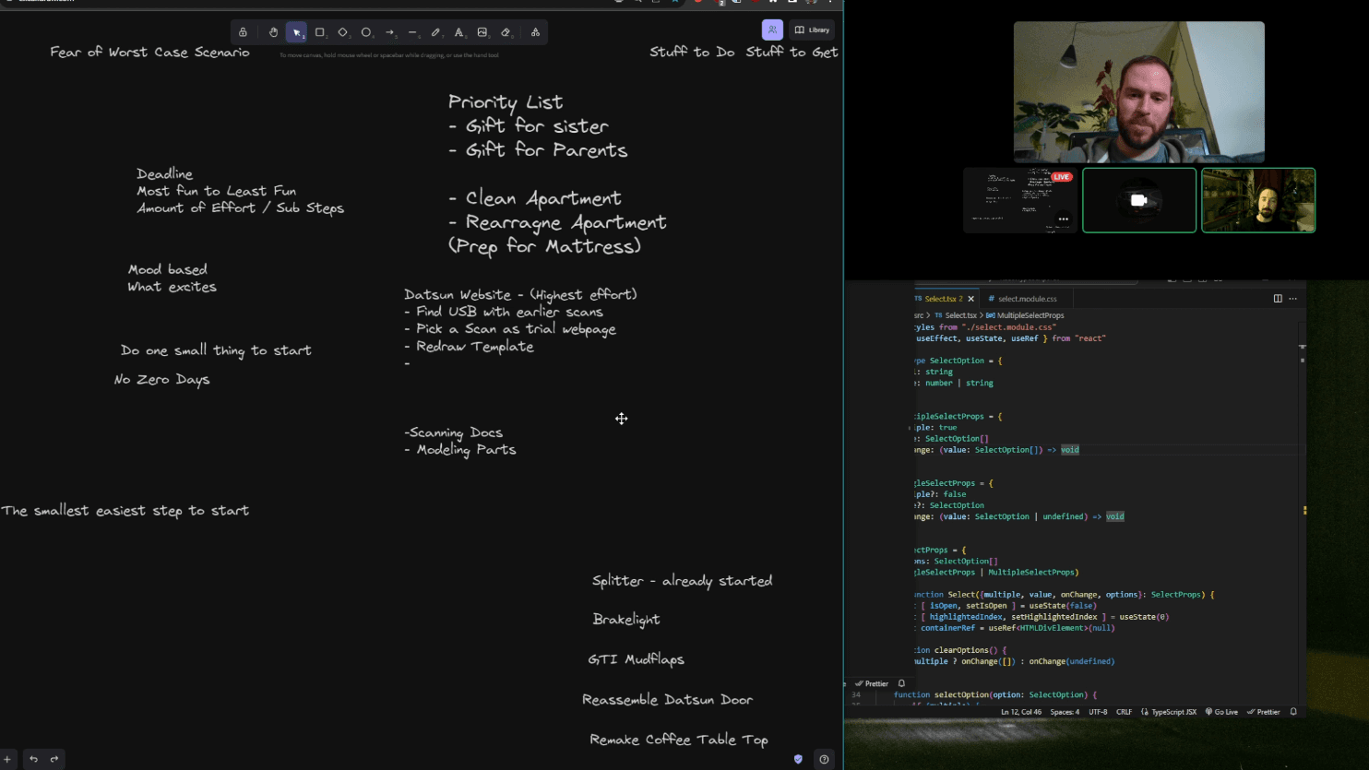Click the Prettier item in the bottom status bar
The height and width of the screenshot is (770, 1369).
[1264, 712]
